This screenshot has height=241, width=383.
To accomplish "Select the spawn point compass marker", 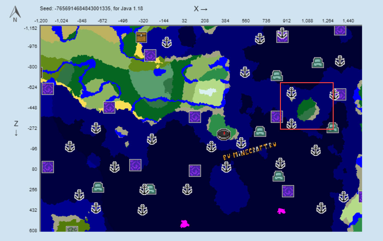I will click(x=224, y=134).
